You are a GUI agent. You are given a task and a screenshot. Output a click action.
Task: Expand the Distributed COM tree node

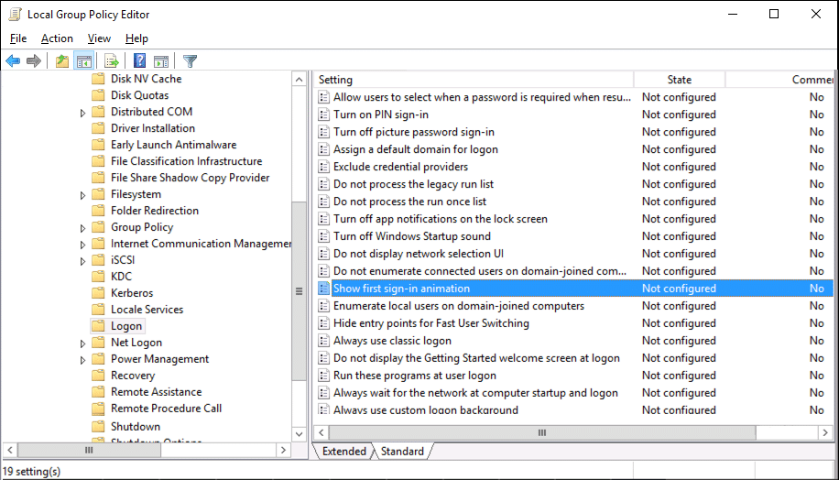coord(82,113)
